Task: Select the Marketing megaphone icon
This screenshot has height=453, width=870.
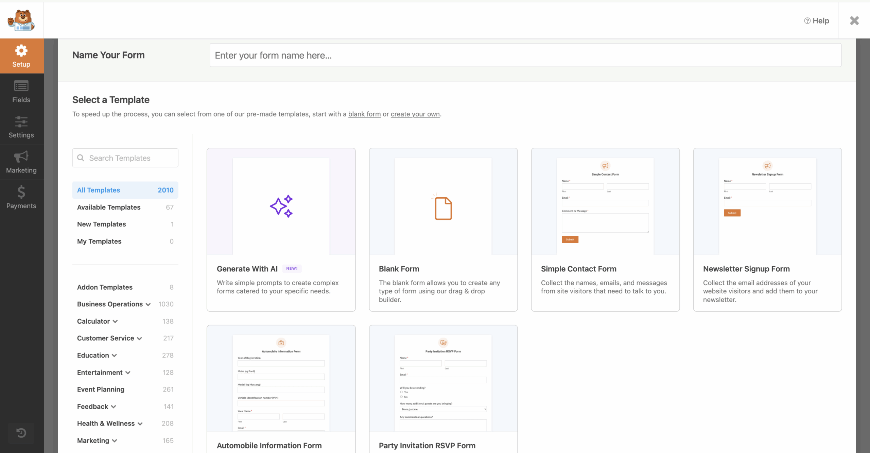Action: pos(21,157)
